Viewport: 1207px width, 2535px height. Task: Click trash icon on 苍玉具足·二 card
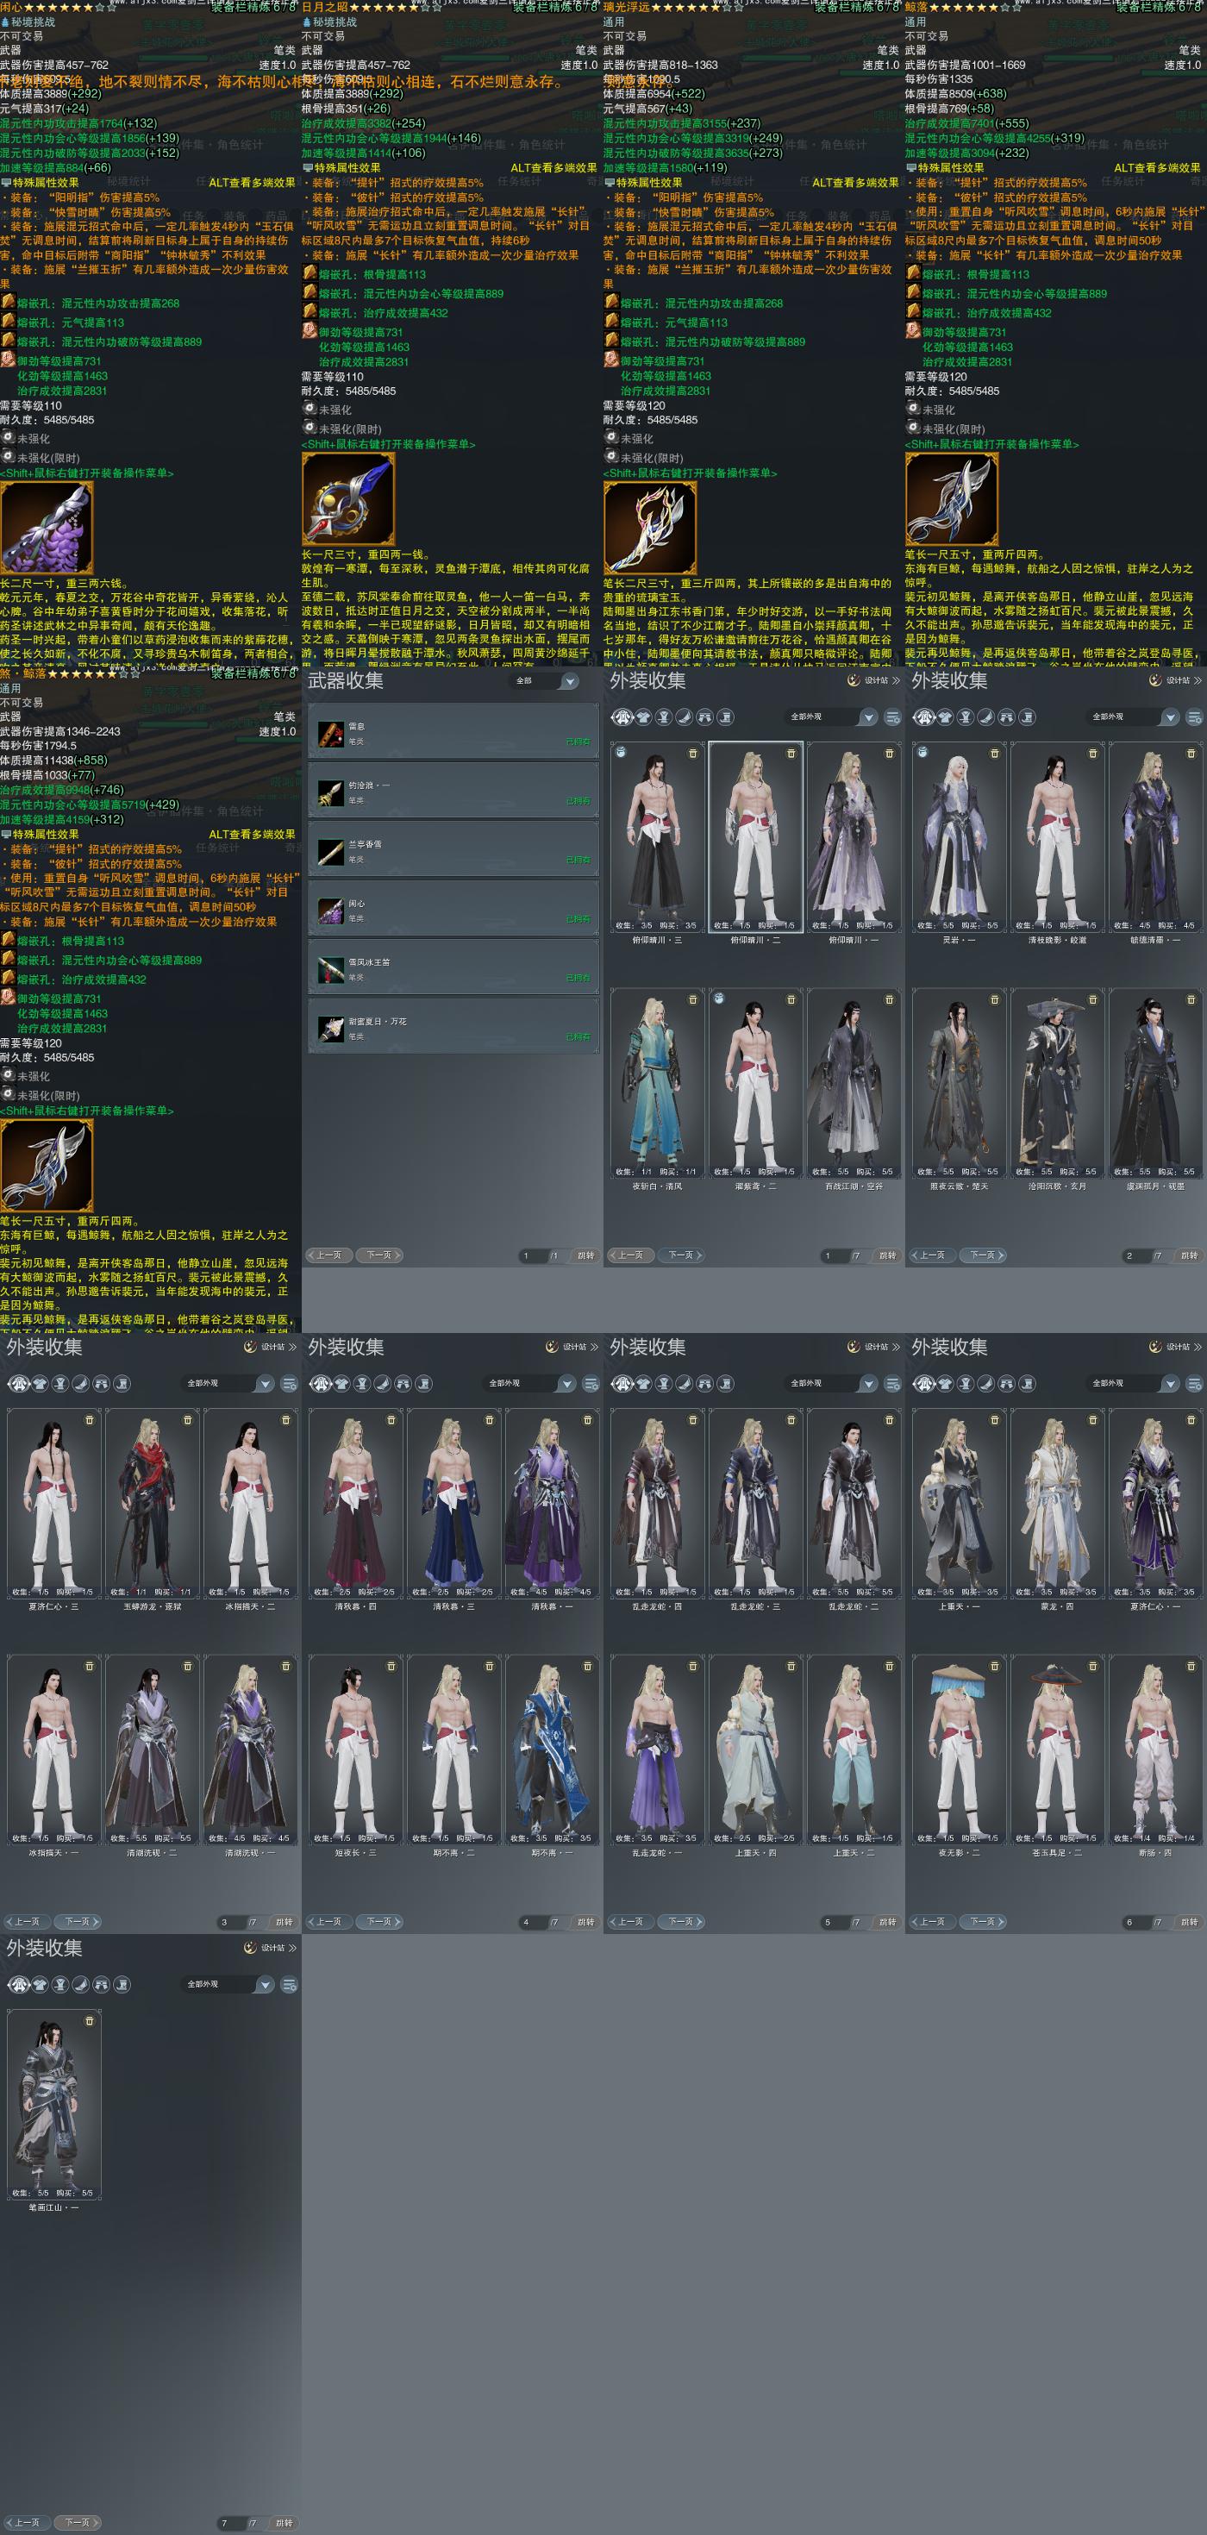(x=1093, y=1666)
